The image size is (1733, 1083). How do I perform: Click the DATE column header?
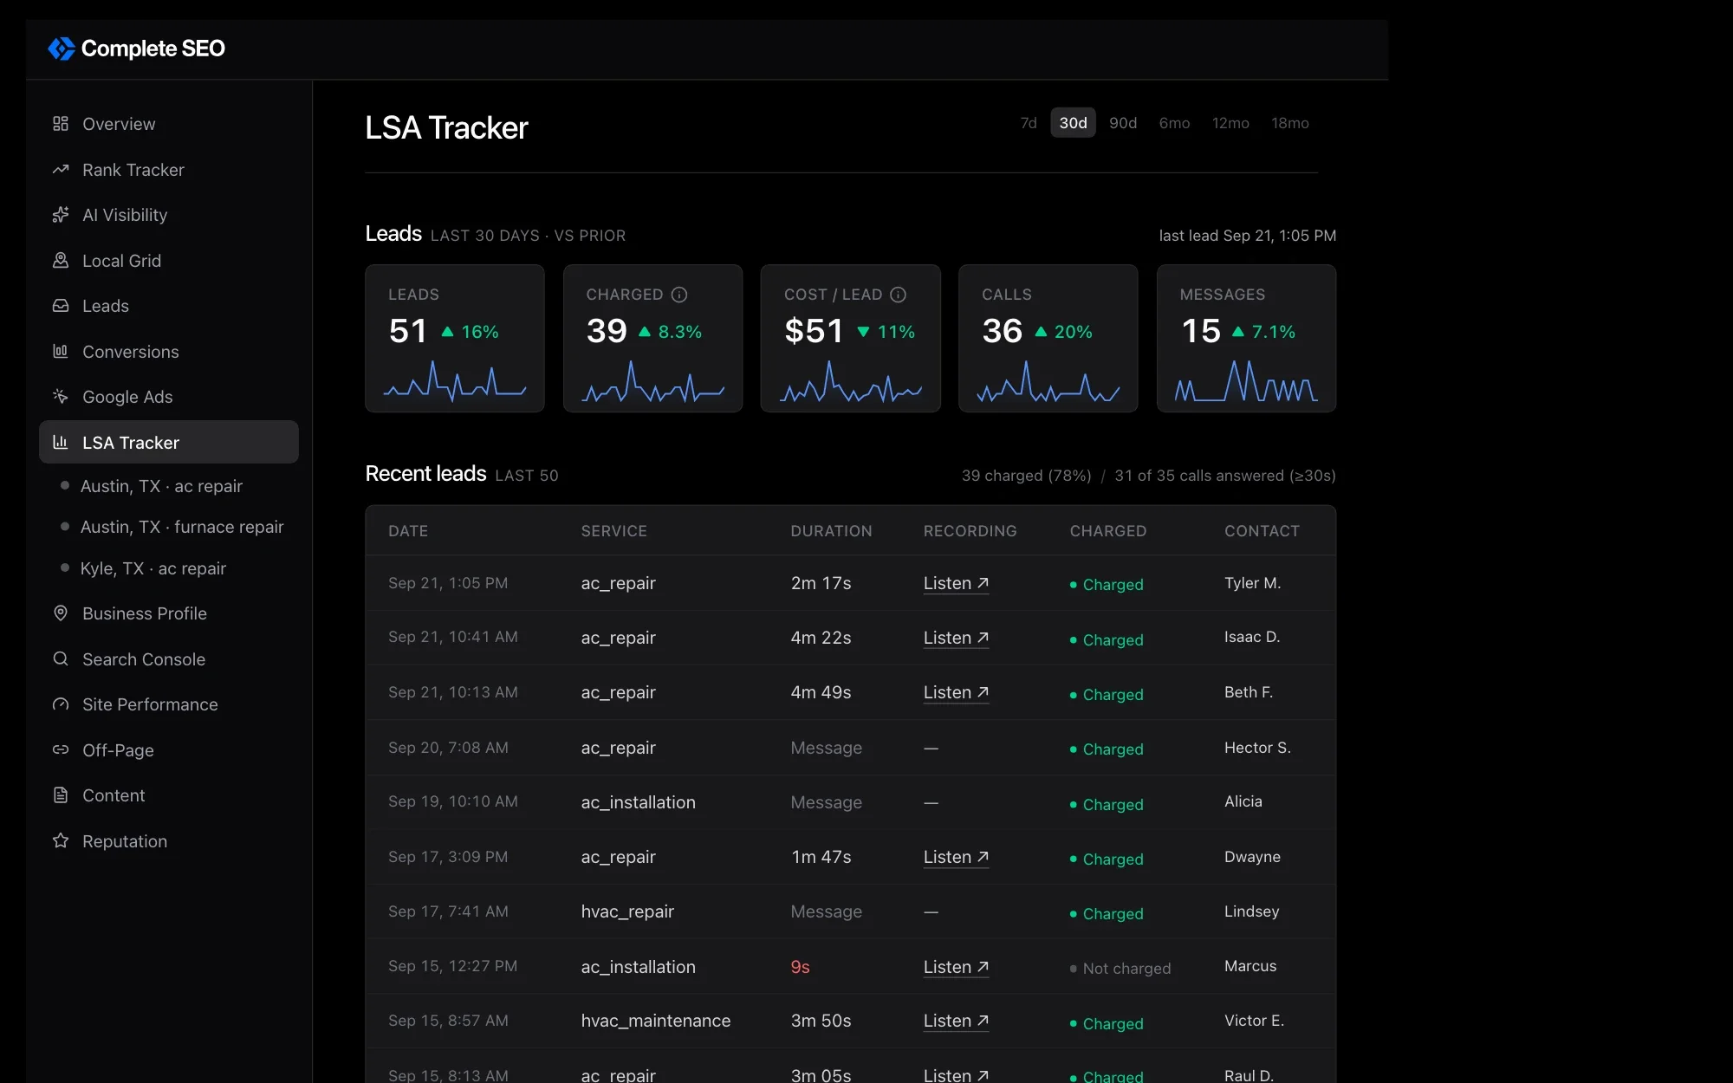click(x=408, y=531)
